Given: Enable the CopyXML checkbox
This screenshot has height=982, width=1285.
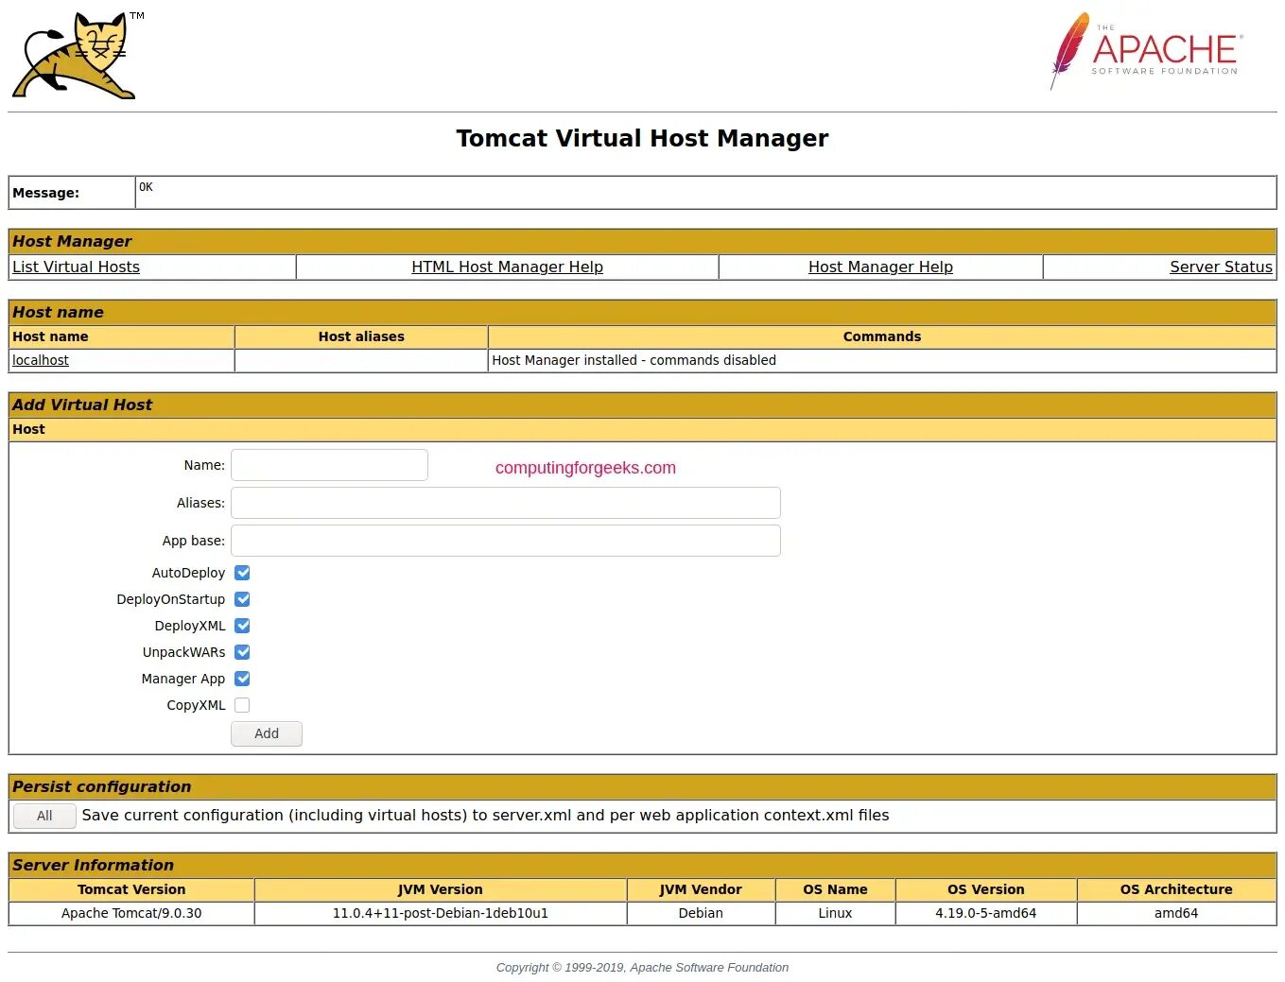Looking at the screenshot, I should [x=242, y=705].
